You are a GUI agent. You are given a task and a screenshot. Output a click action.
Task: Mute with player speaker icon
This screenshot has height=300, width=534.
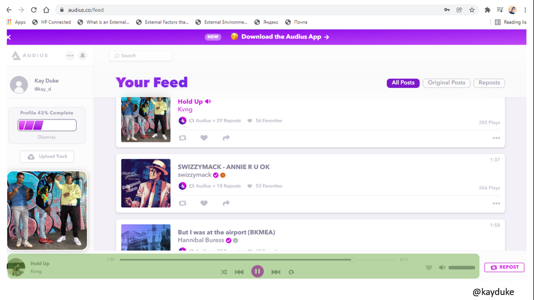(x=442, y=267)
